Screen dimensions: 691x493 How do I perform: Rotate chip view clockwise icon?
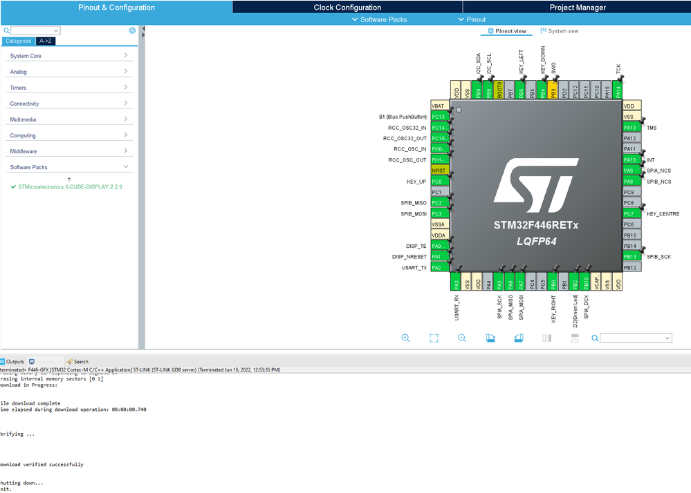click(x=490, y=338)
